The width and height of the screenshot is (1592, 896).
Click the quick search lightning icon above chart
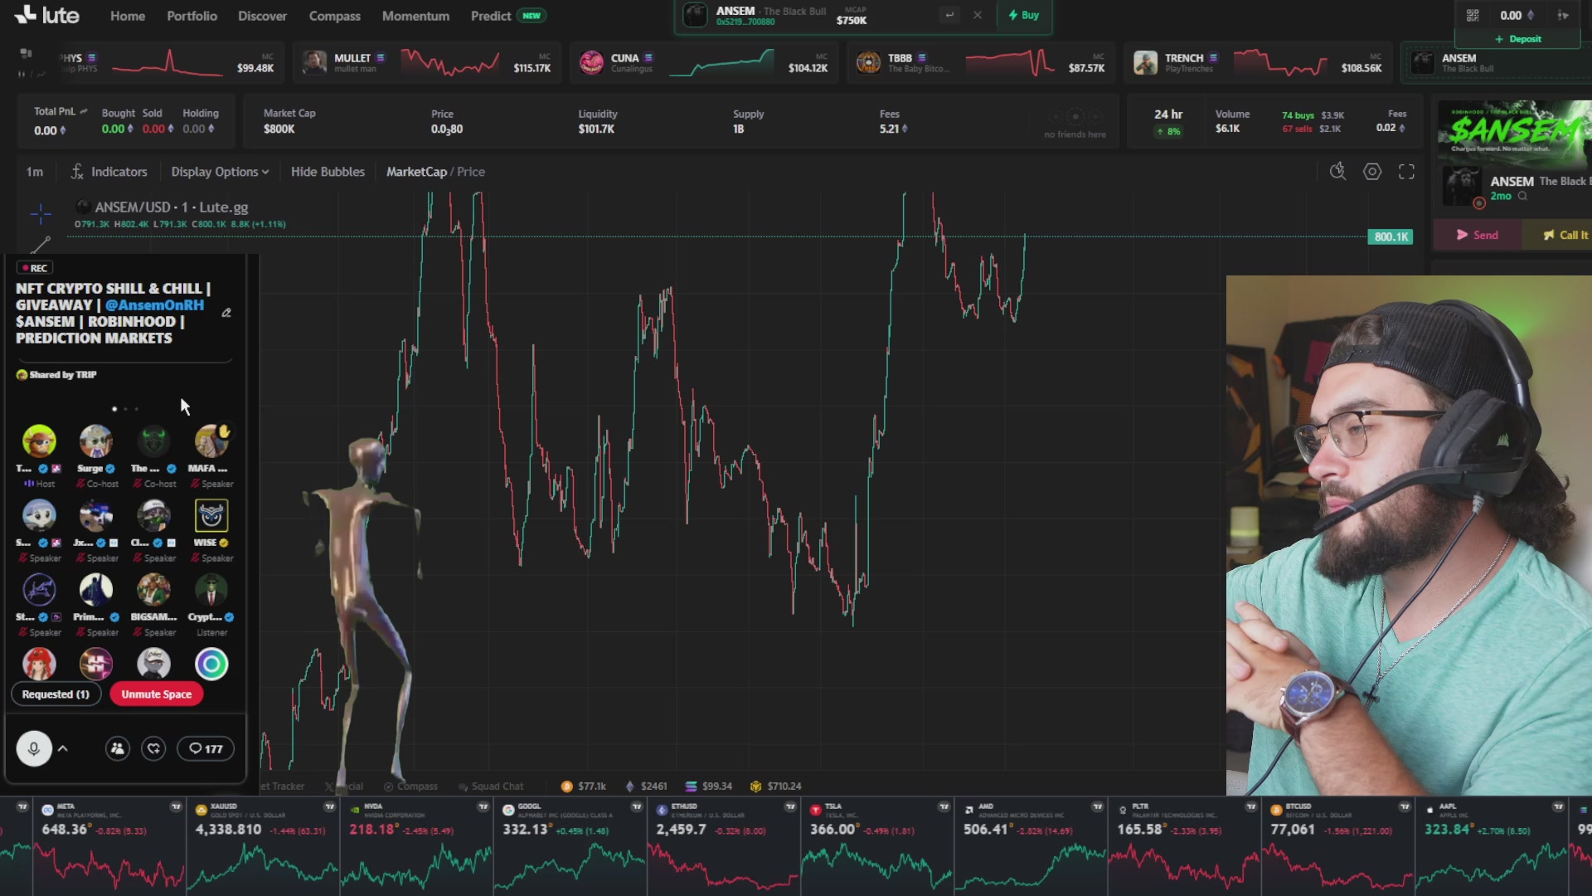tap(1337, 171)
